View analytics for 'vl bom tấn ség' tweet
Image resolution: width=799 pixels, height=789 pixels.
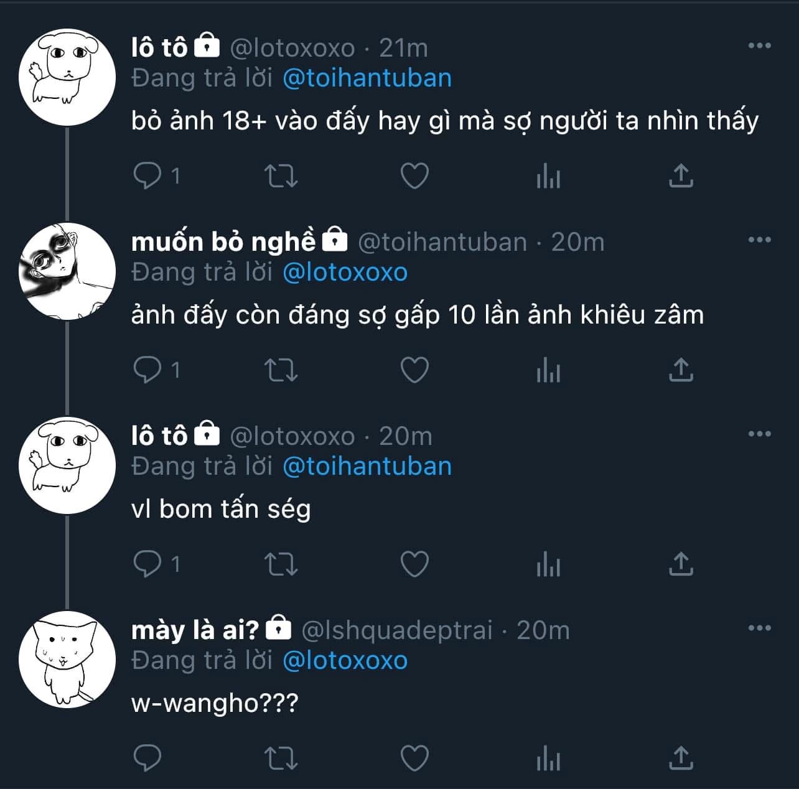pos(548,564)
